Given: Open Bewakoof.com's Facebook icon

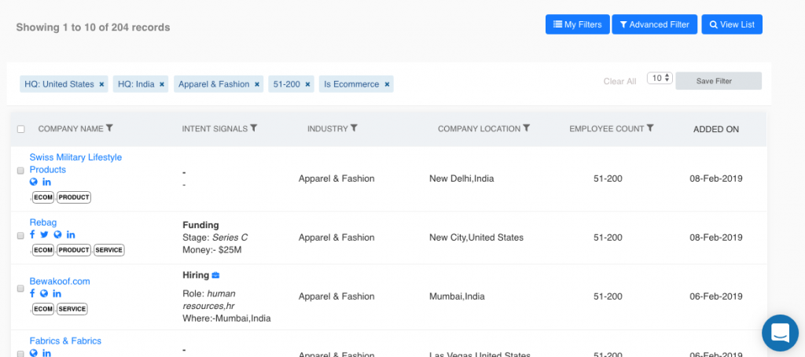Looking at the screenshot, I should 32,294.
